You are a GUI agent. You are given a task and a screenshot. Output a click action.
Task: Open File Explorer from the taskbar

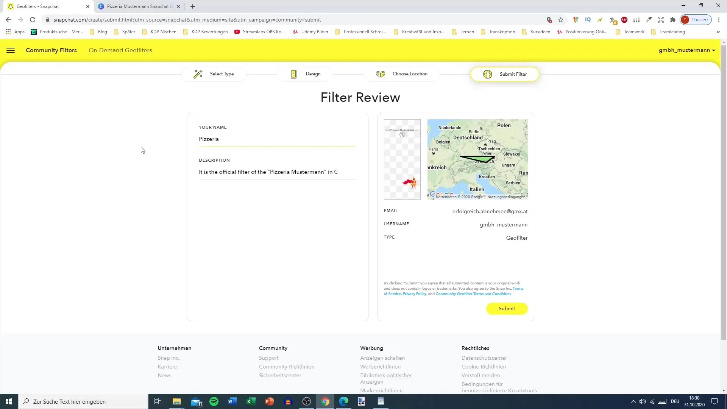[x=177, y=401]
